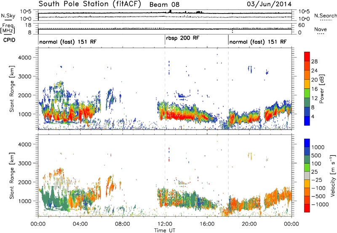The width and height of the screenshot is (337, 233).
Task: Pick the red top segment of the power colorbar
Action: pyautogui.click(x=307, y=56)
